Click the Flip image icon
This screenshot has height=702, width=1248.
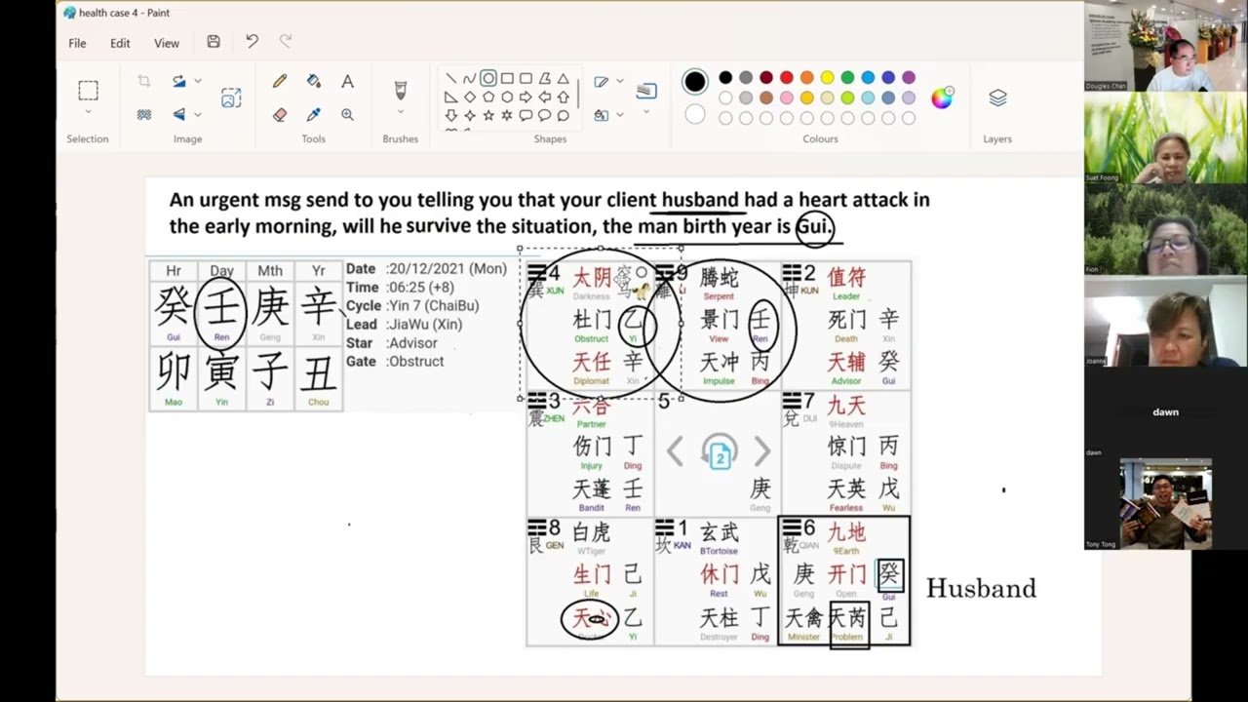tap(179, 114)
